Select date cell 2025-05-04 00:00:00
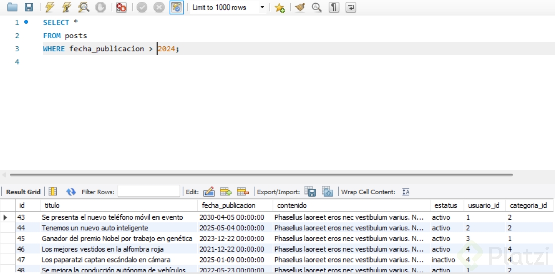Image resolution: width=555 pixels, height=274 pixels. tap(235, 228)
